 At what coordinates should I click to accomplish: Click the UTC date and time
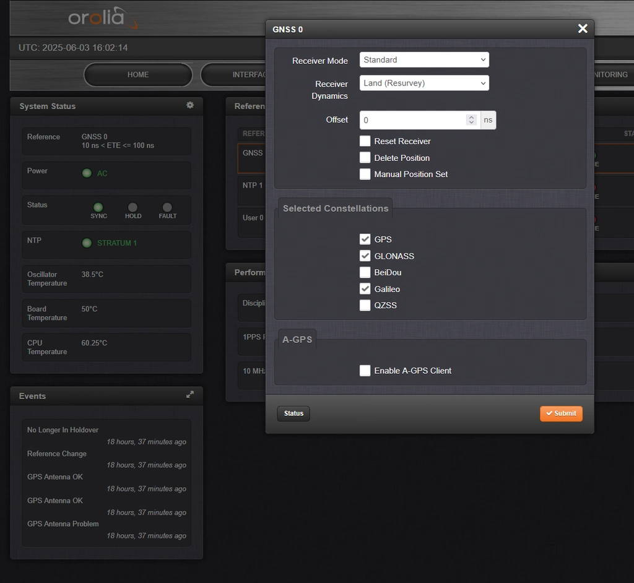(73, 48)
